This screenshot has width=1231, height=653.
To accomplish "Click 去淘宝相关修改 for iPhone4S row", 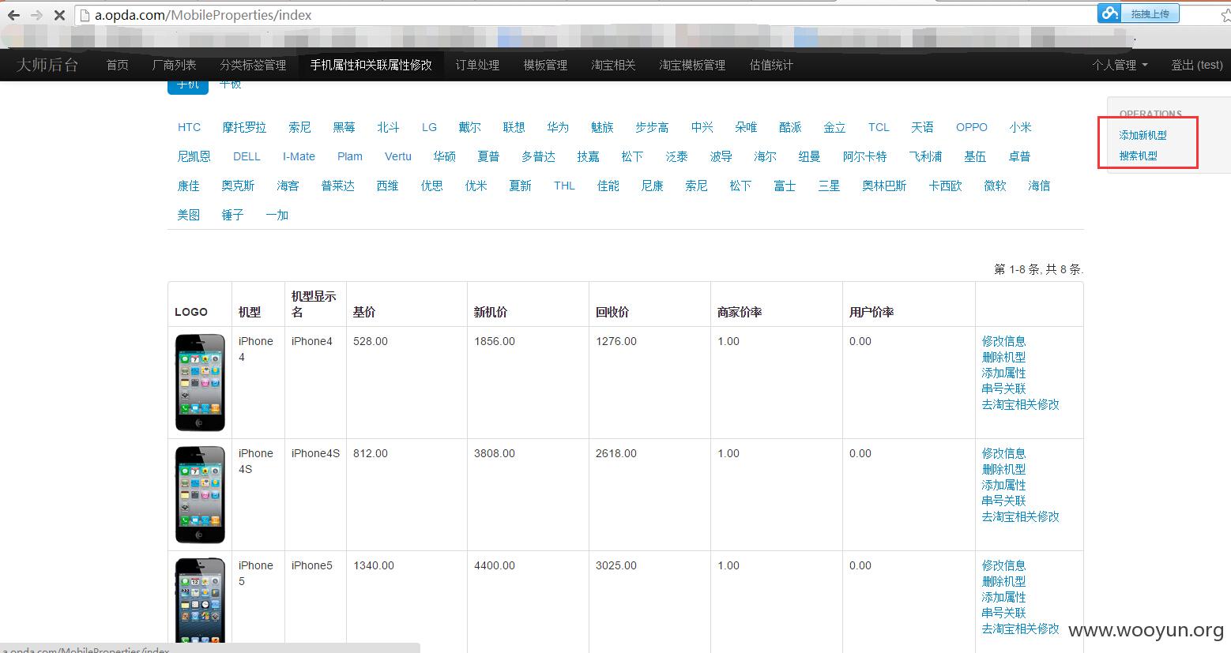I will click(x=1020, y=516).
